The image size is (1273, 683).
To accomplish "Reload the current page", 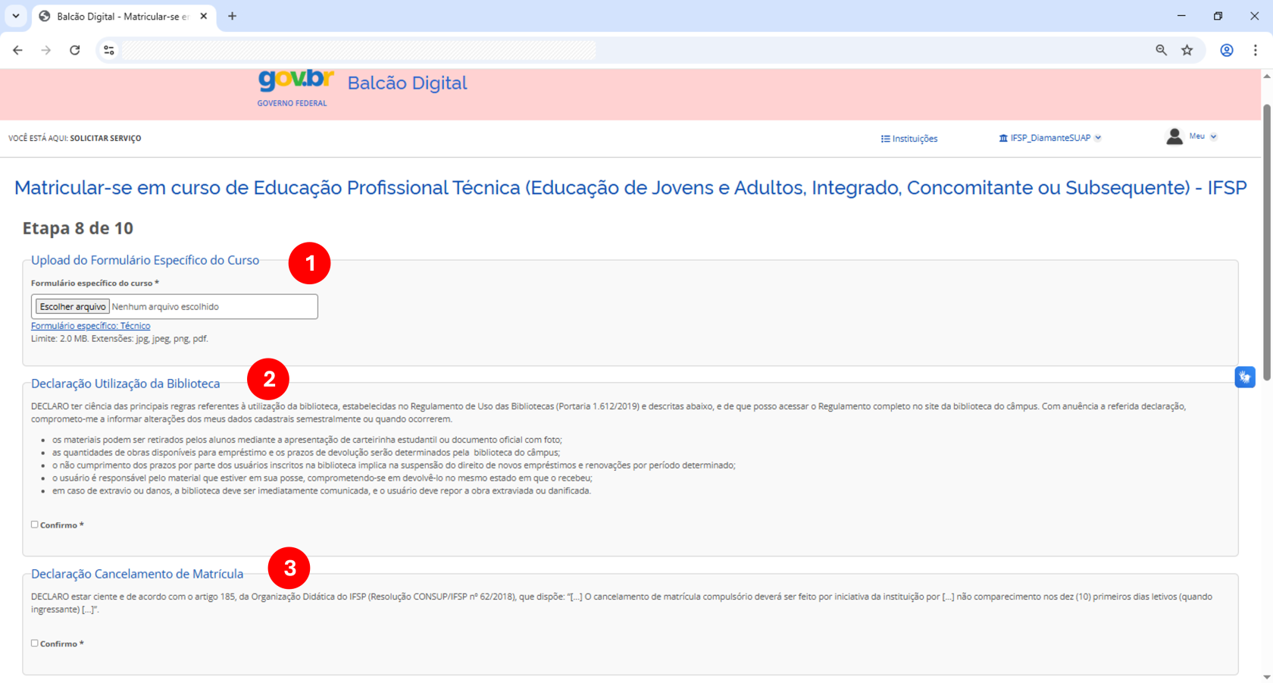I will [74, 50].
